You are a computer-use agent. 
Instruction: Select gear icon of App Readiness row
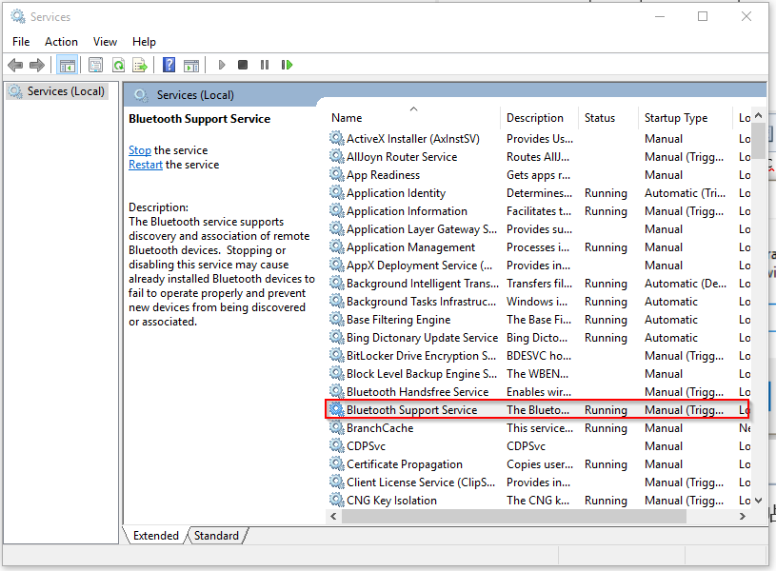click(336, 174)
